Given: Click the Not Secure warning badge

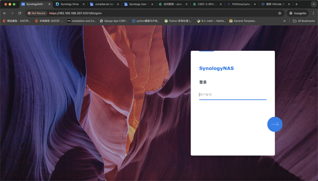Looking at the screenshot, I should (37, 13).
